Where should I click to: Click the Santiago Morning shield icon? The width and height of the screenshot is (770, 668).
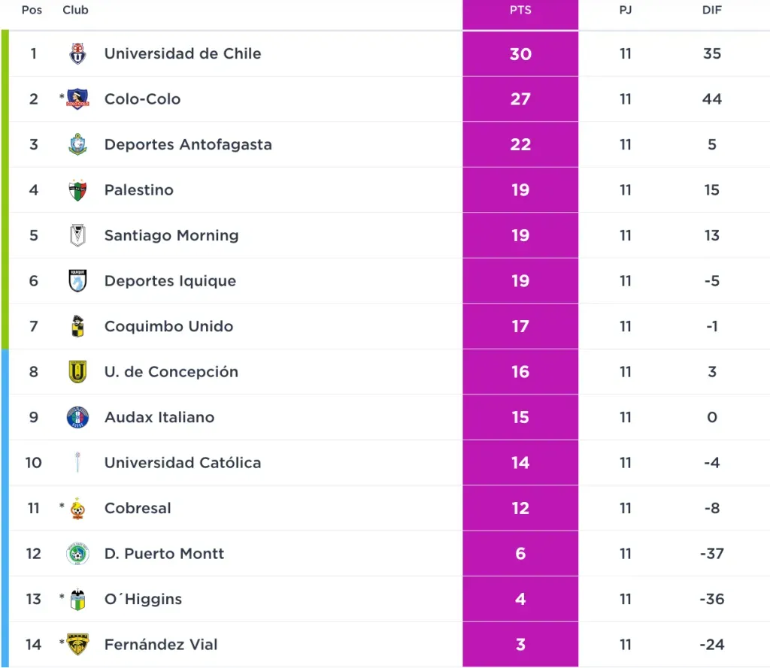coord(77,236)
